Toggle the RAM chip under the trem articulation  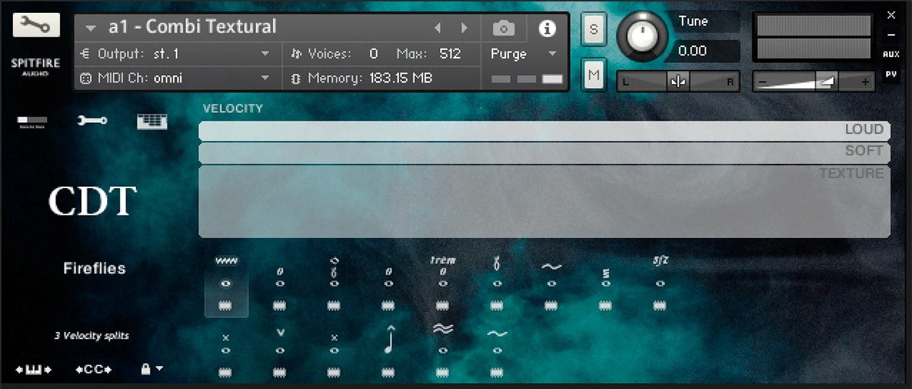(x=442, y=306)
